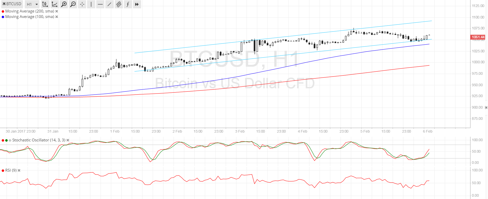Remove the Moving Average (200, sma) indicator
This screenshot has width=488, height=199.
(57, 11)
